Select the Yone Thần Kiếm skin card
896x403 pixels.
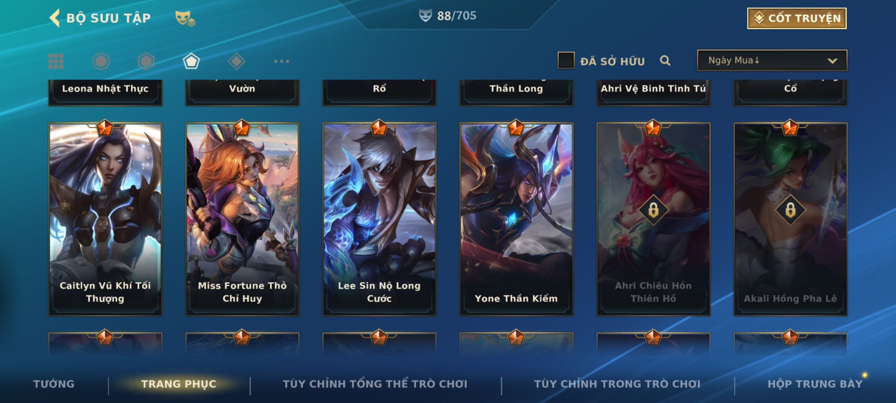(516, 219)
